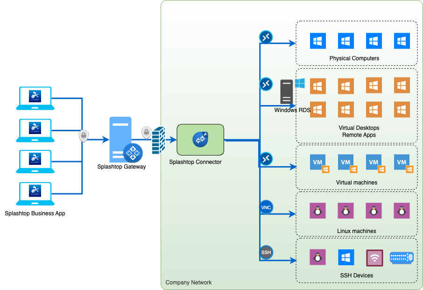
Task: Click the third penguin in Linux machines
Action: point(374,211)
